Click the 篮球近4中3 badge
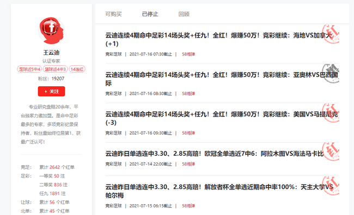Screen dimensions: 354x215 tap(56, 69)
